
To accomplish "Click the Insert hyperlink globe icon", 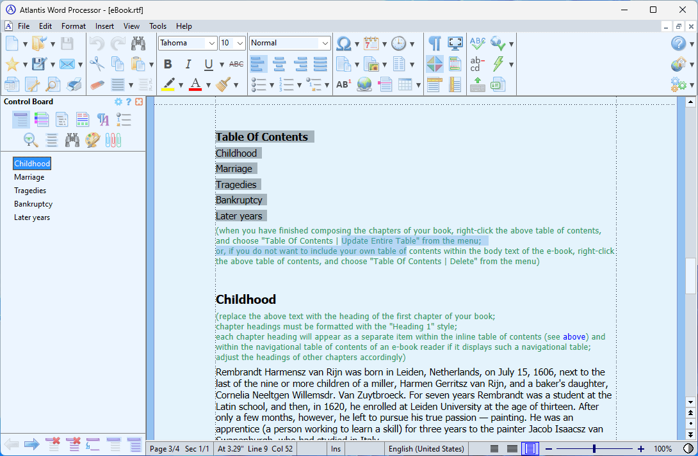I will point(364,84).
